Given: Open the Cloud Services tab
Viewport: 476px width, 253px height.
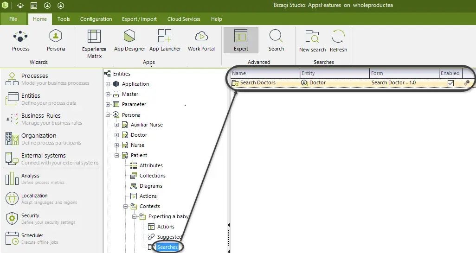Looking at the screenshot, I should pos(184,19).
